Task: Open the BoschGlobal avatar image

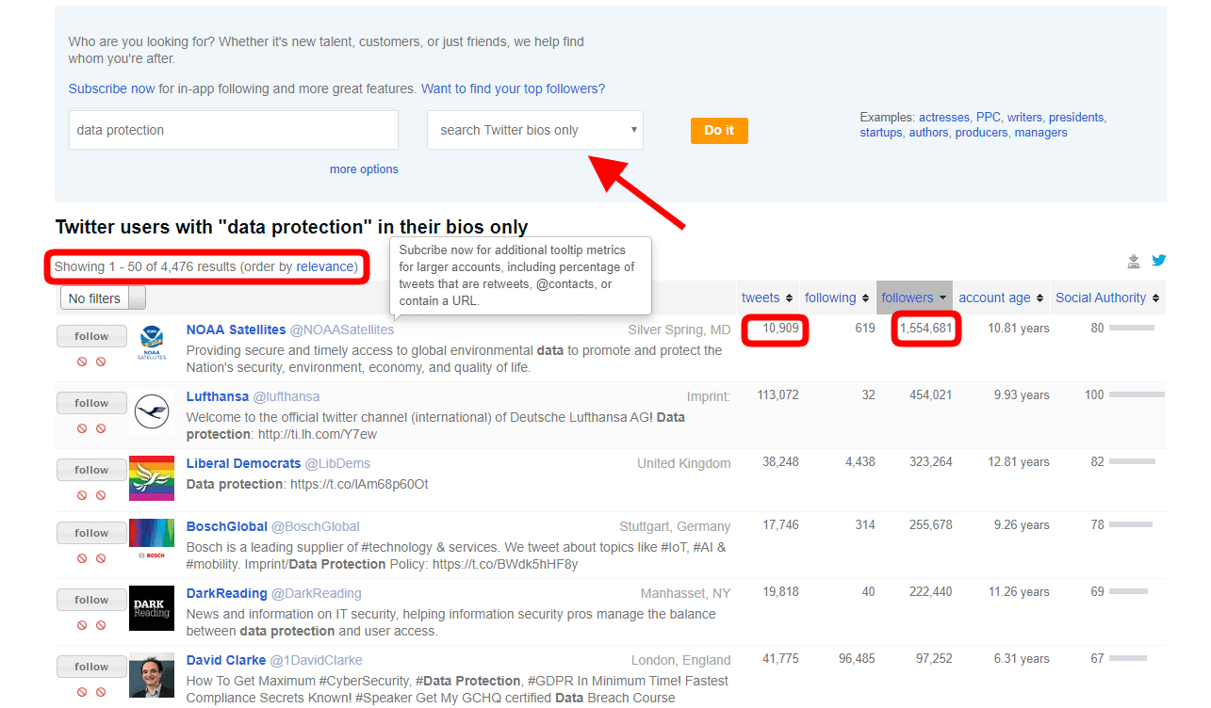Action: 152,540
